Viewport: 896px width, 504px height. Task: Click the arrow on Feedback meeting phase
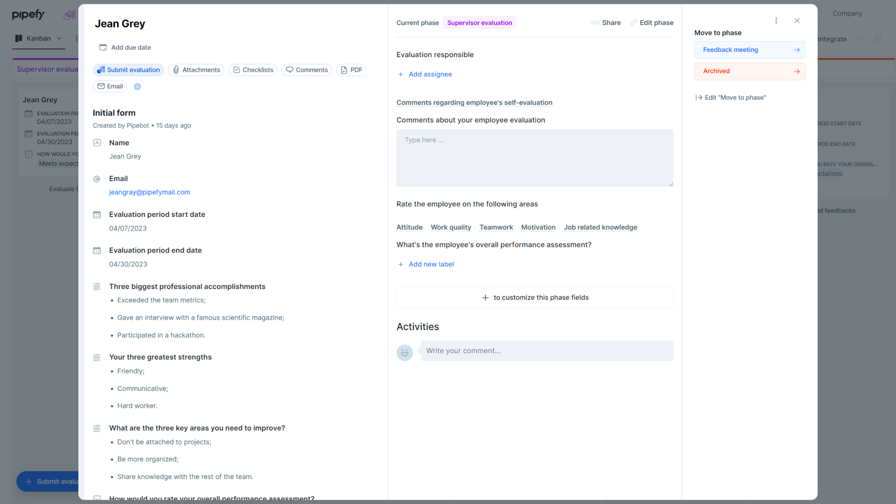pos(797,50)
